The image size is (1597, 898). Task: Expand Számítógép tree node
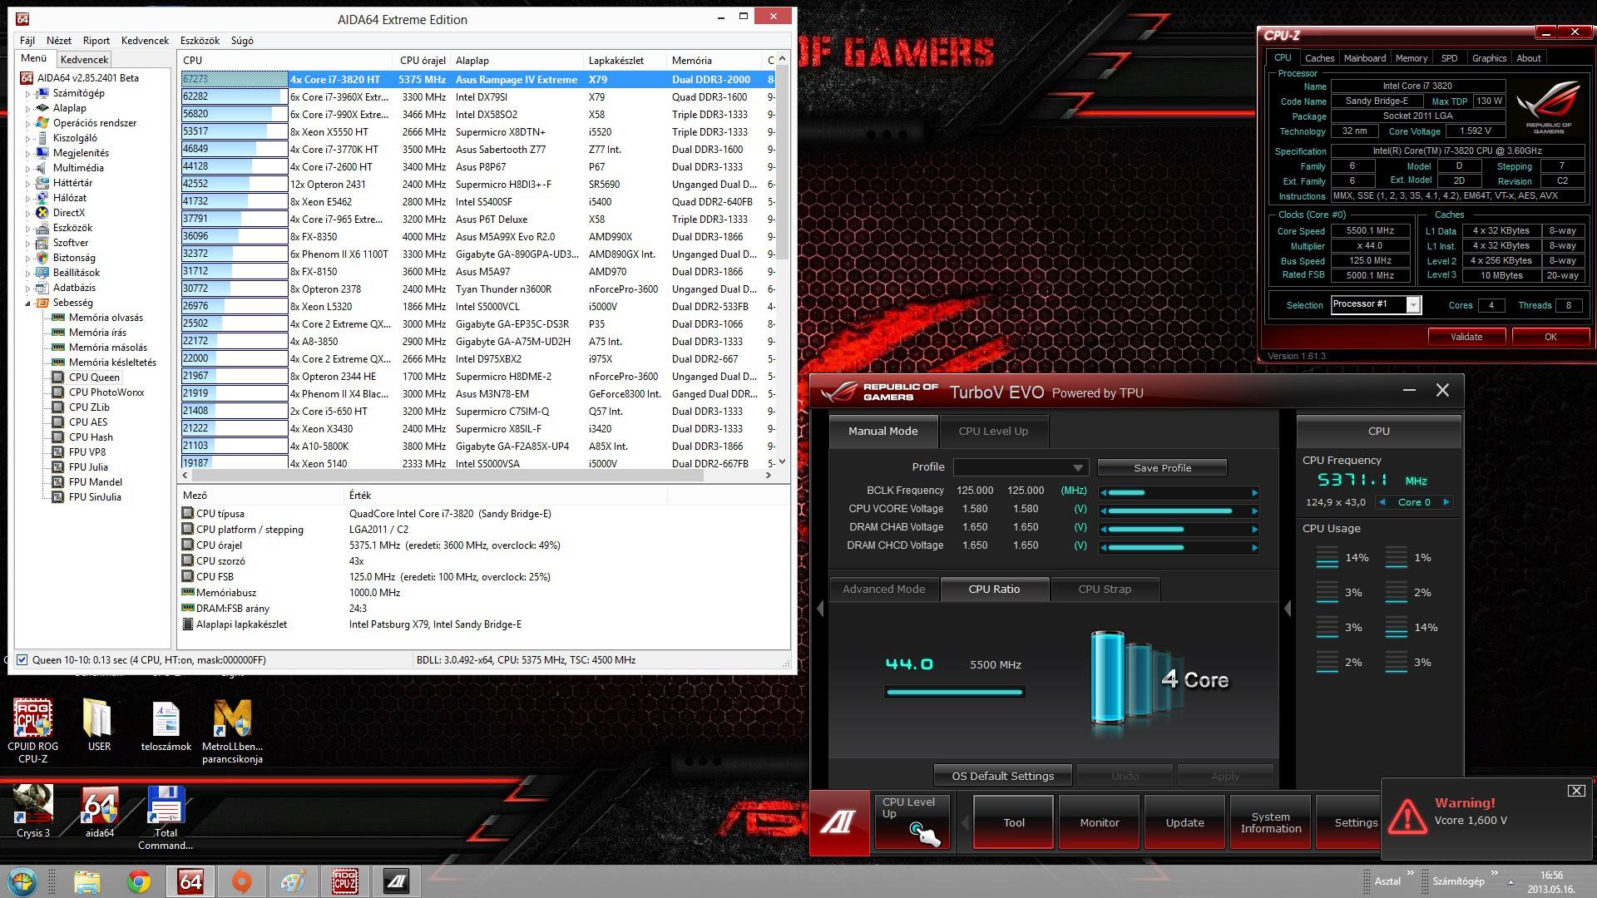click(27, 93)
